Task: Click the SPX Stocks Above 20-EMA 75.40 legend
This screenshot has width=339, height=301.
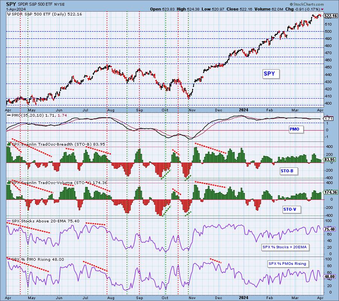Action: [46, 221]
